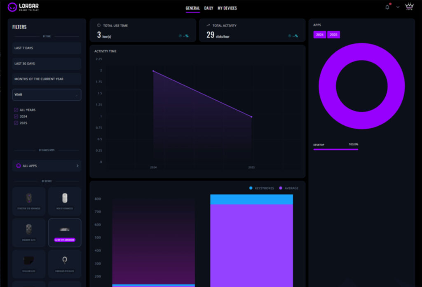The image size is (422, 287).
Task: Click the purple Desktop usage bar
Action: [335, 149]
